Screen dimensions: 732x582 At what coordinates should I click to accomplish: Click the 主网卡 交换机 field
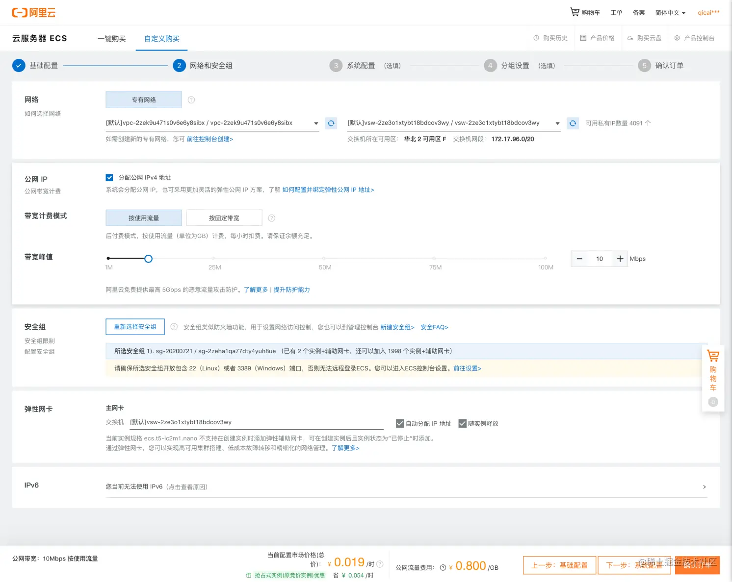[257, 422]
